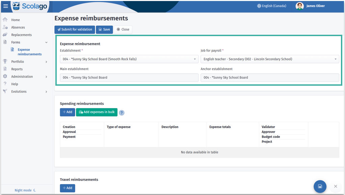Image resolution: width=345 pixels, height=195 pixels.
Task: Click the Validator column header
Action: 268,127
